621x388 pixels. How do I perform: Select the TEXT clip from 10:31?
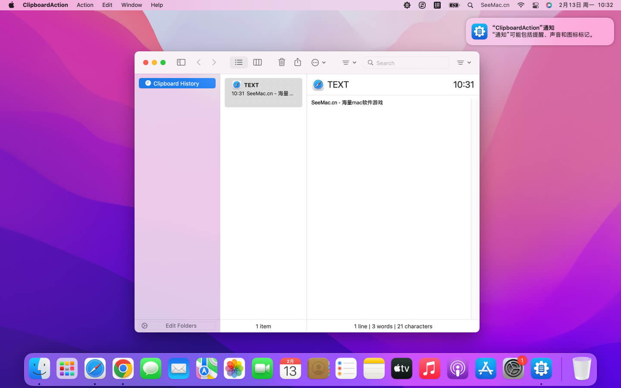tap(263, 92)
